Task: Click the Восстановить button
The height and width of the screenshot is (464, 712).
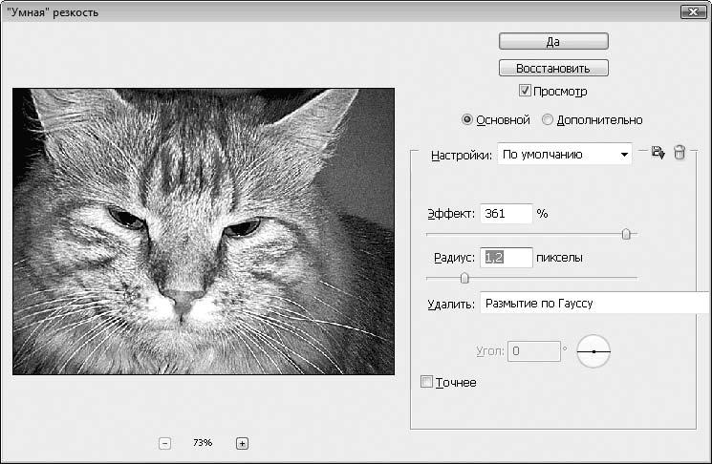Action: [x=553, y=68]
